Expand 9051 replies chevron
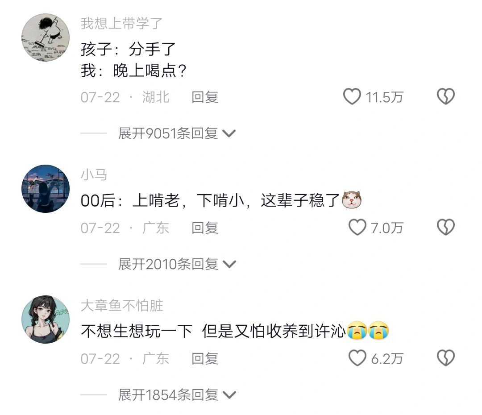 click(x=229, y=134)
